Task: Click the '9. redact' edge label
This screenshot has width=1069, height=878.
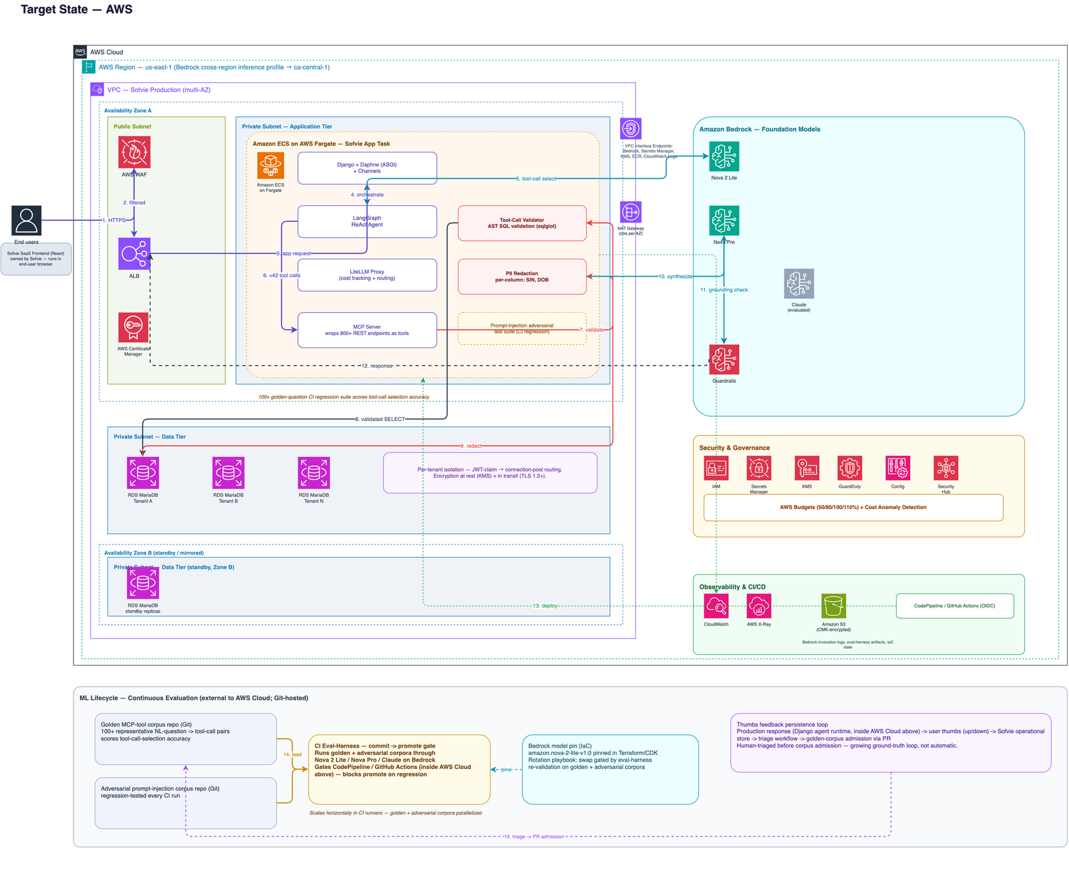Action: [470, 446]
